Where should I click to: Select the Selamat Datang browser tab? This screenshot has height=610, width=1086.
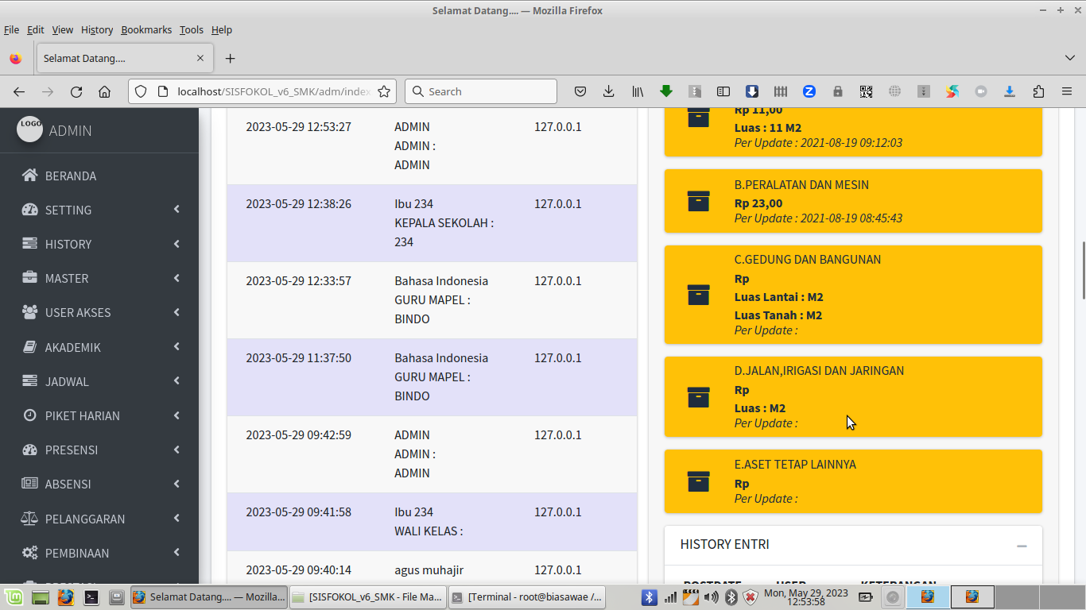pos(123,58)
